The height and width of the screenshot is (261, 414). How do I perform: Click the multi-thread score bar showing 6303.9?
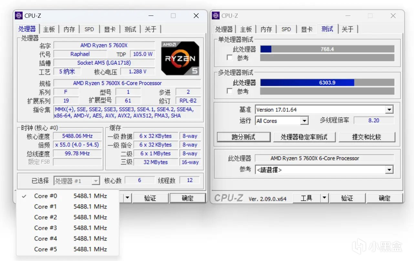[327, 82]
